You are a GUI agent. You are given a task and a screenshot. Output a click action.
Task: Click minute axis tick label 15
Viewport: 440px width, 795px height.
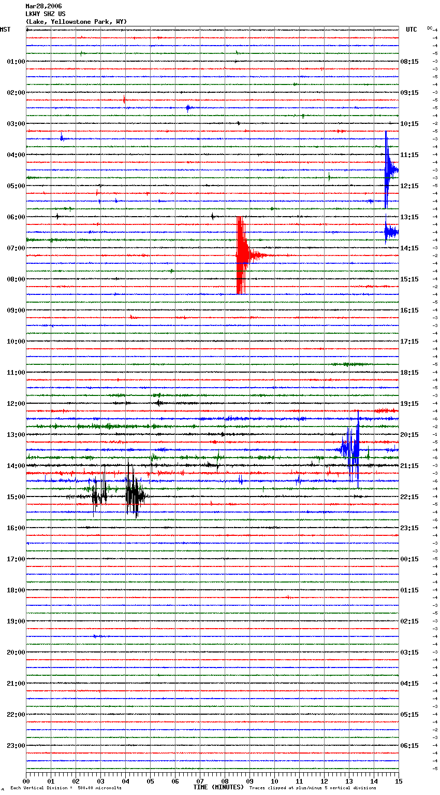[x=399, y=781]
